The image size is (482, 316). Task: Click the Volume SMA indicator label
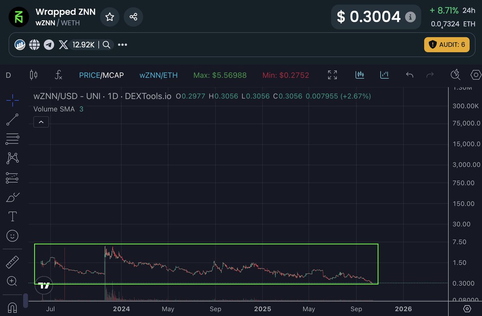(x=54, y=109)
